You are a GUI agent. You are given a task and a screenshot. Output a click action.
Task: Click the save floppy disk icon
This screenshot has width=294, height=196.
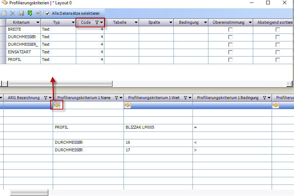click(21, 13)
